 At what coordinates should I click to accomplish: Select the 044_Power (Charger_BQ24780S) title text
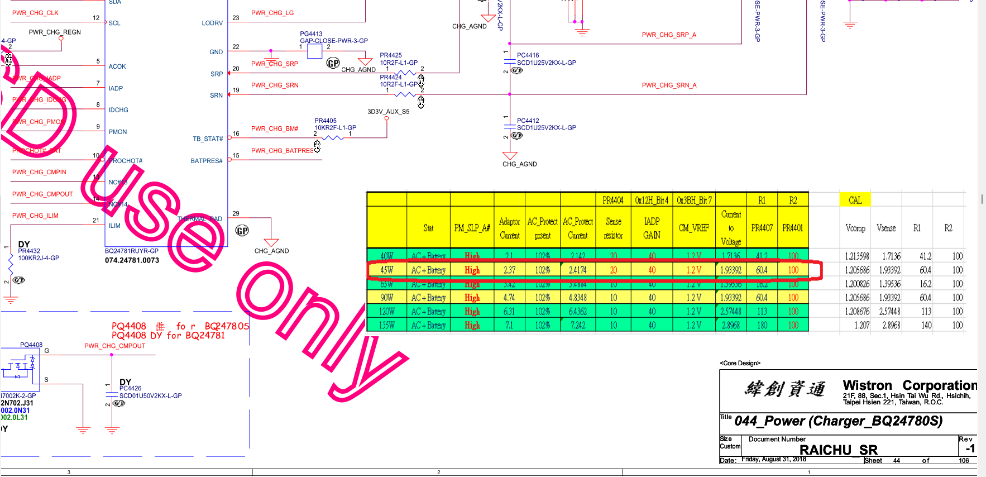coord(838,421)
